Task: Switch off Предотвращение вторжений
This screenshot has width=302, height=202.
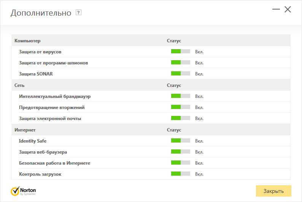Action: pyautogui.click(x=181, y=107)
